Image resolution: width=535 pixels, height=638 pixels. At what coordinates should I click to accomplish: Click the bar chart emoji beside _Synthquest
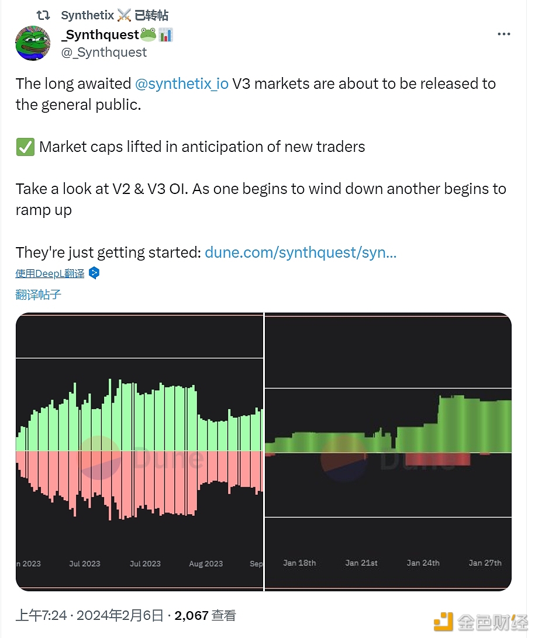click(x=165, y=35)
